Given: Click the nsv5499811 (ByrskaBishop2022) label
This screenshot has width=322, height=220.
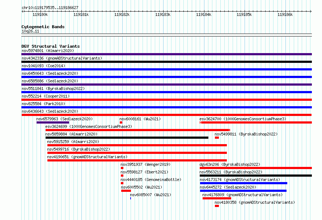Looking at the screenshot, I should click(246, 134).
